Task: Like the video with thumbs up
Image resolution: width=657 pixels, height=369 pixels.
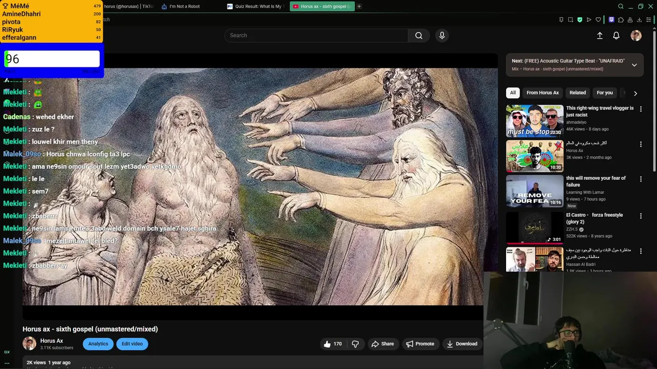Action: pyautogui.click(x=332, y=344)
